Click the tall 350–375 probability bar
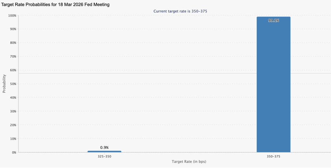The height and width of the screenshot is (168, 331). click(x=273, y=87)
